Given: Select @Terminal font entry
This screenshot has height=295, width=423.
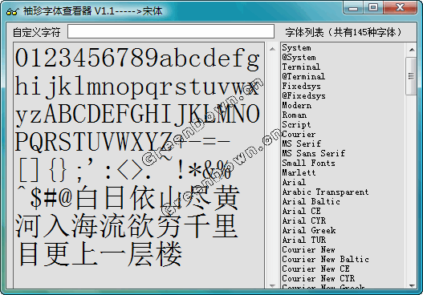Looking at the screenshot, I should pyautogui.click(x=303, y=76).
